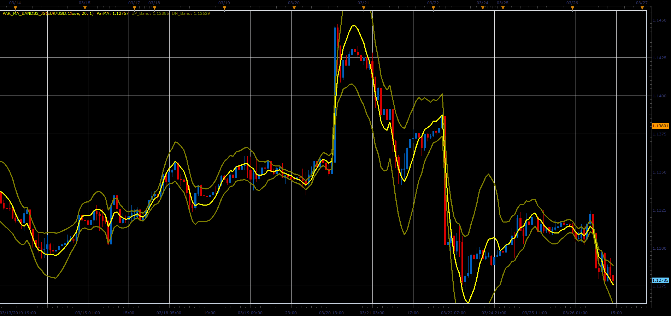Click the 1.1450 price axis label
The image size is (671, 316).
coord(659,20)
